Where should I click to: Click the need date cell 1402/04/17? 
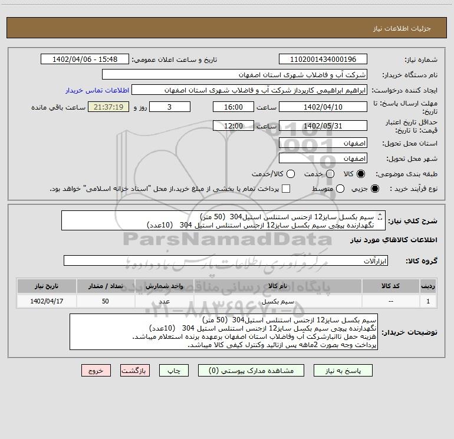[x=47, y=301]
